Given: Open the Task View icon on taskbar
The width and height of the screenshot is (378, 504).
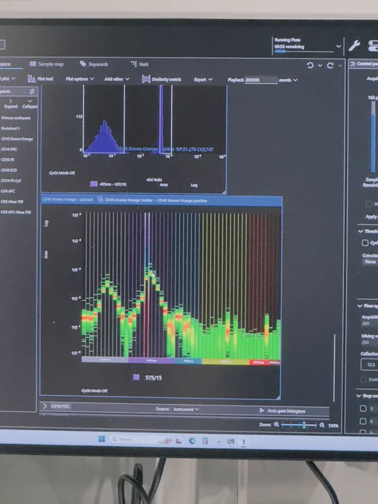Looking at the screenshot, I should coord(179,441).
